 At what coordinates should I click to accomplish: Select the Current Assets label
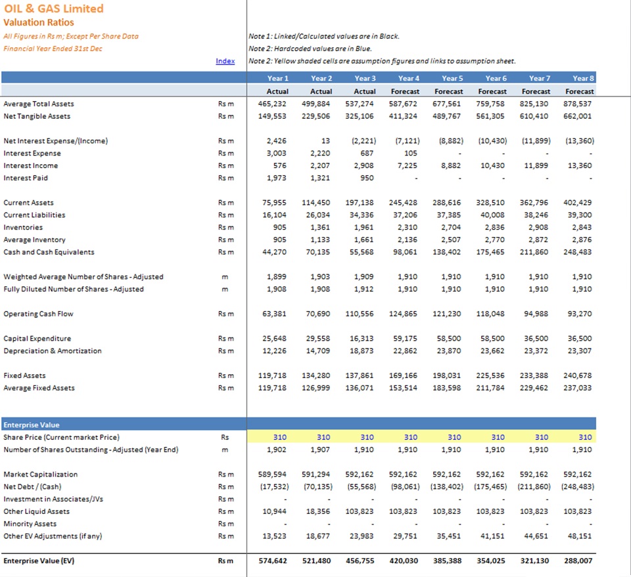(28, 203)
